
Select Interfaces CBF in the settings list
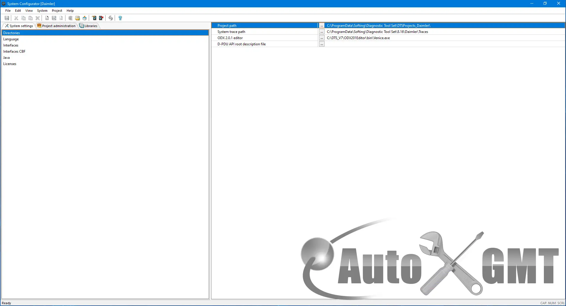[105, 51]
